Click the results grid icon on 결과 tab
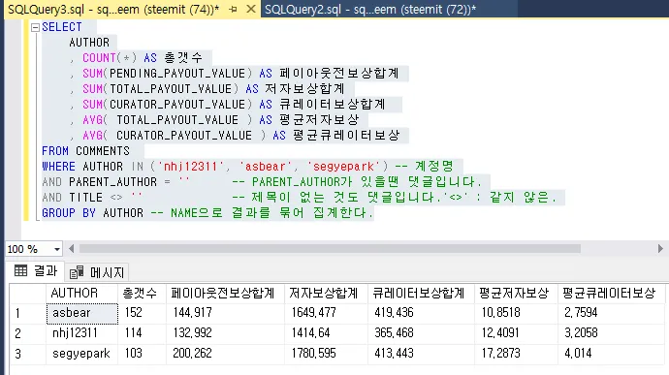 click(20, 270)
